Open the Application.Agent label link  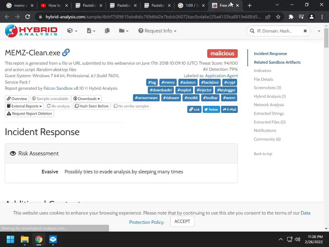[221, 76]
